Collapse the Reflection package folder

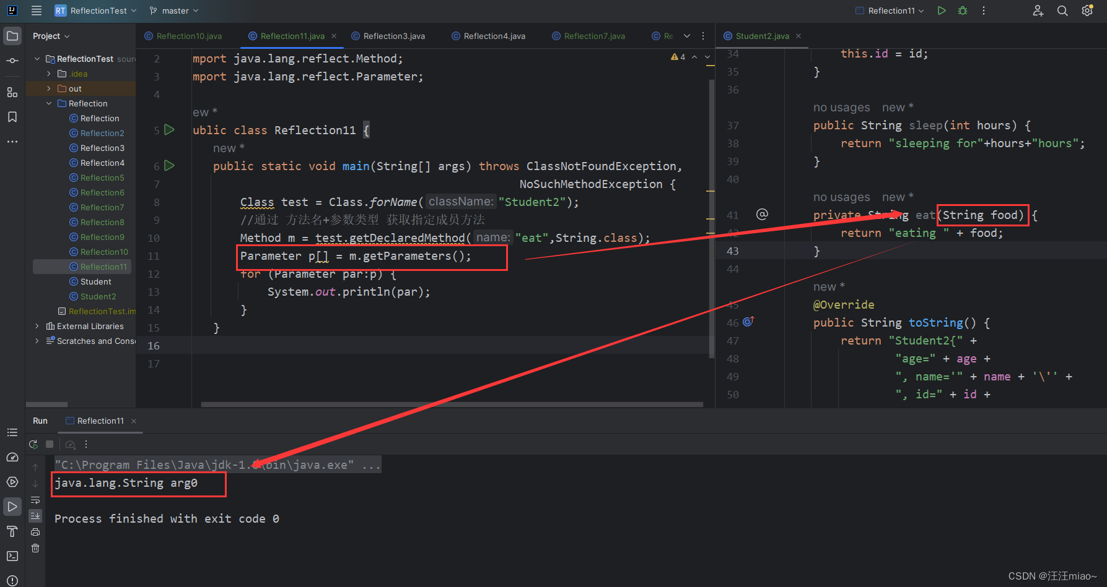tap(49, 103)
